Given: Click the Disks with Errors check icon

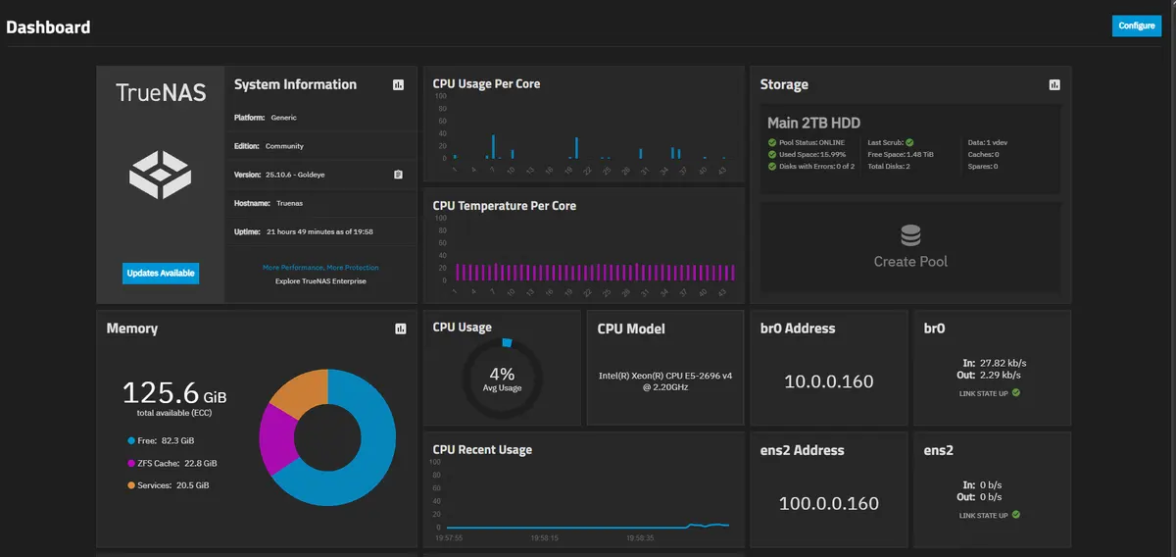Looking at the screenshot, I should (x=771, y=166).
